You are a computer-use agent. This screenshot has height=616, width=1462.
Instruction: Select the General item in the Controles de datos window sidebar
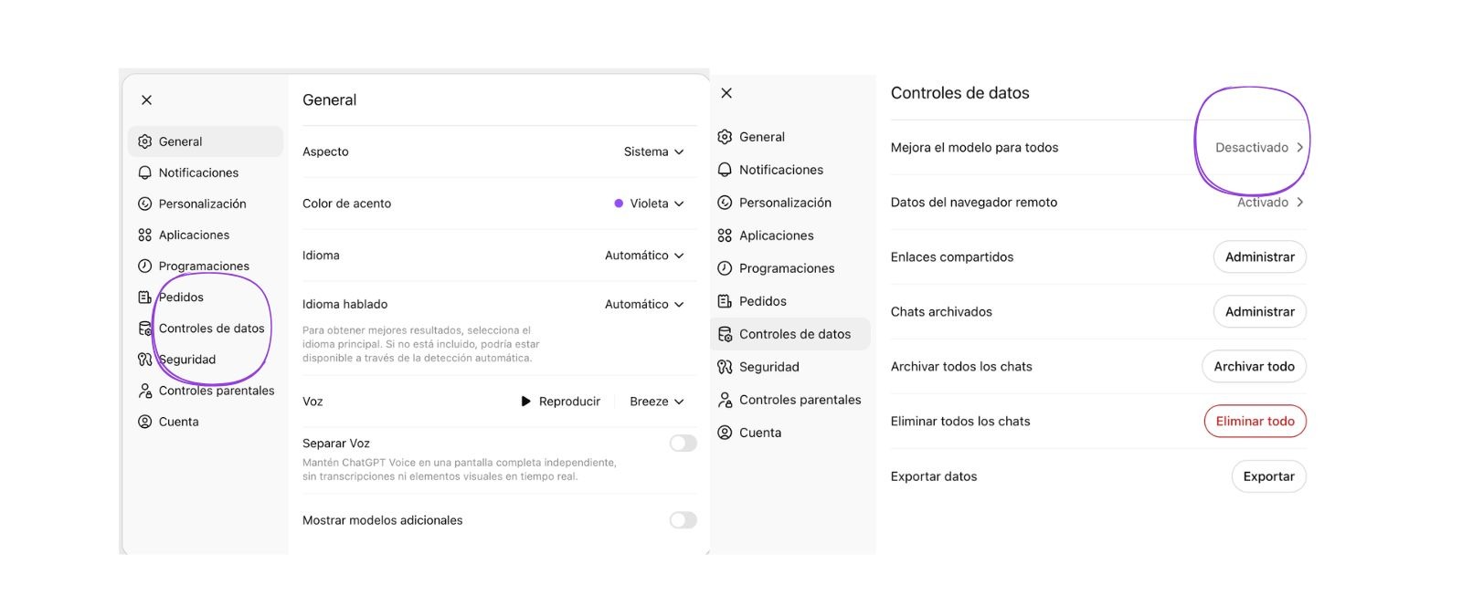[x=761, y=137]
